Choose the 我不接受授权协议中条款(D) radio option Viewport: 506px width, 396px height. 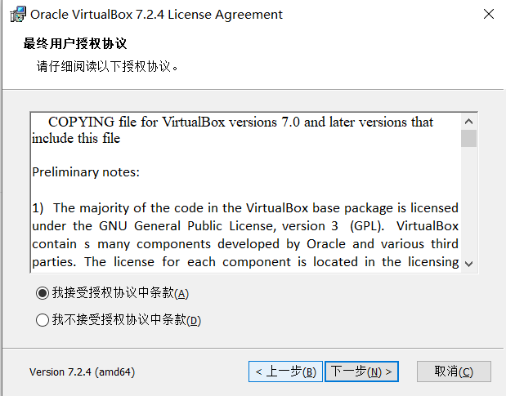pos(43,320)
